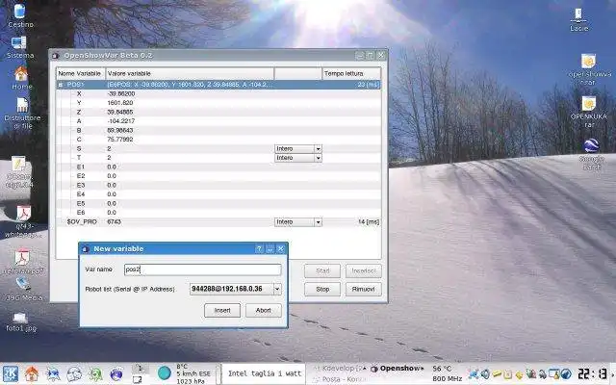Select the E6 variable row
The image size is (616, 385).
pos(218,213)
